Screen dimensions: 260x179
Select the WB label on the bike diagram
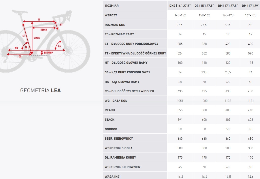tap(16, 48)
